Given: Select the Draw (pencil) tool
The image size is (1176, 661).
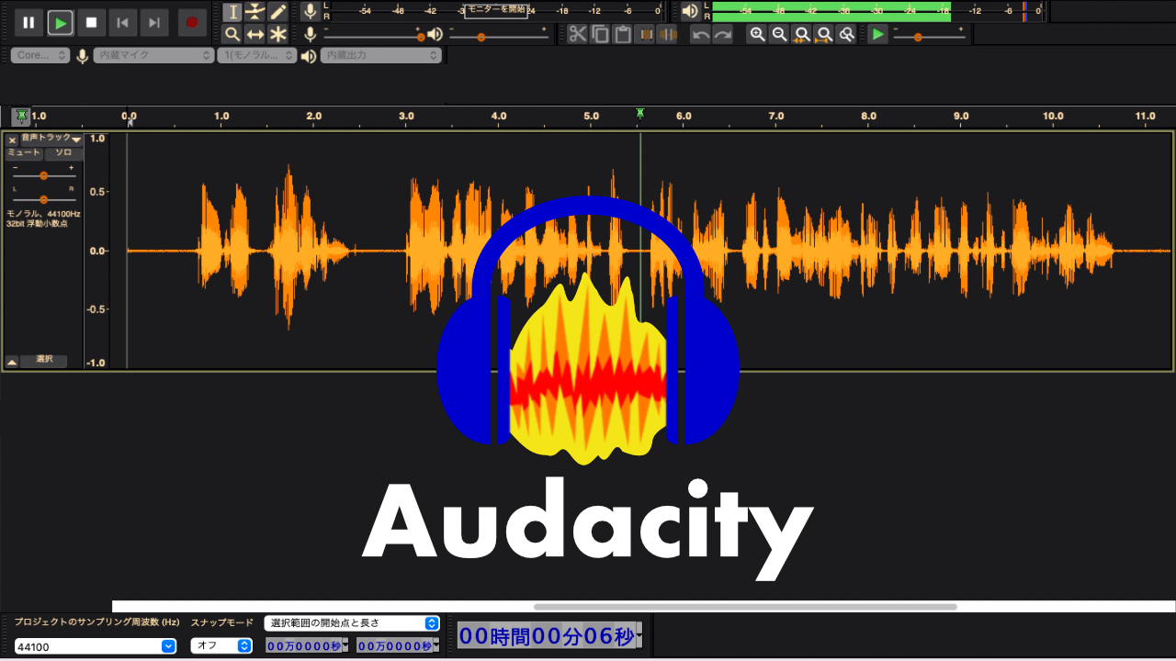Looking at the screenshot, I should [x=277, y=12].
